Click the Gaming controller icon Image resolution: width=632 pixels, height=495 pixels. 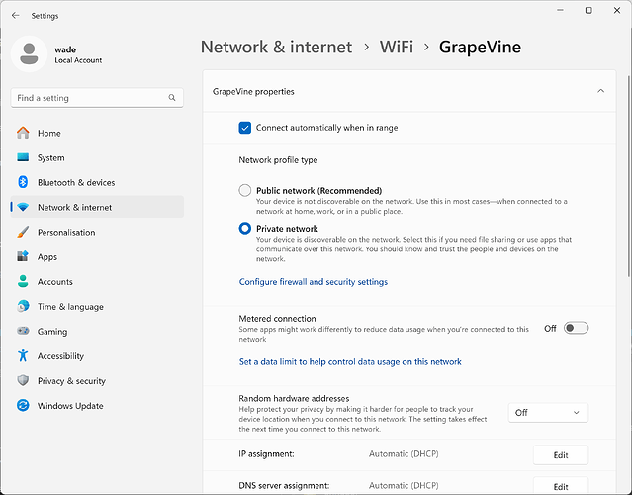23,331
